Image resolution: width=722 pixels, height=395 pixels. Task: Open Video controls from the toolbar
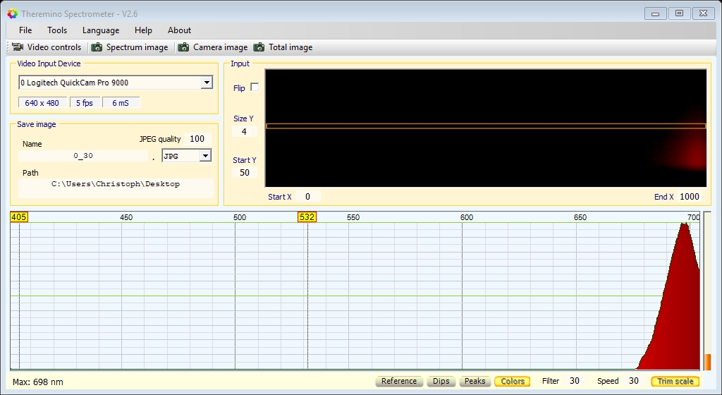(47, 47)
